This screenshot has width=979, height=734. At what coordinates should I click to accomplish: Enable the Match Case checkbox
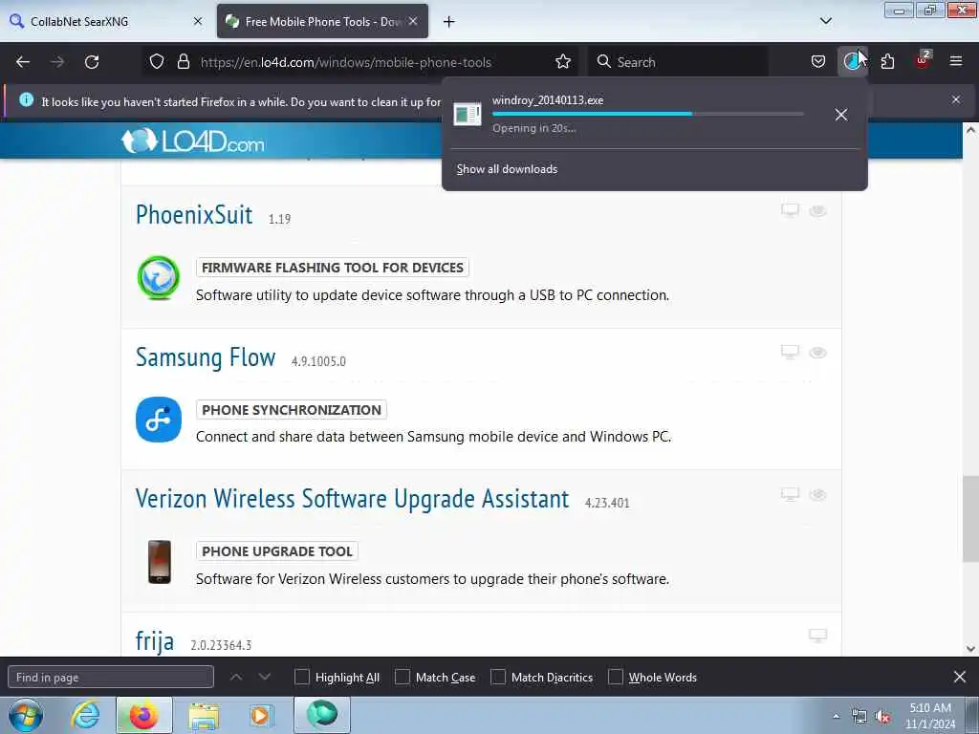[402, 678]
